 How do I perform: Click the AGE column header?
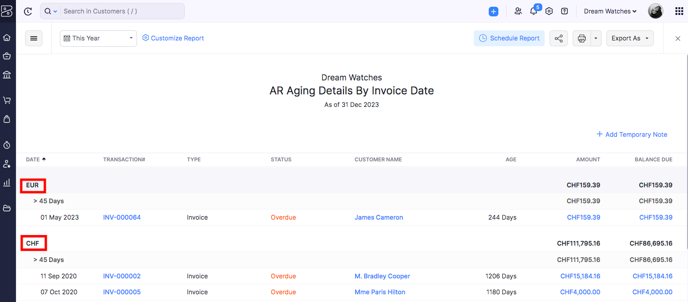click(x=511, y=159)
